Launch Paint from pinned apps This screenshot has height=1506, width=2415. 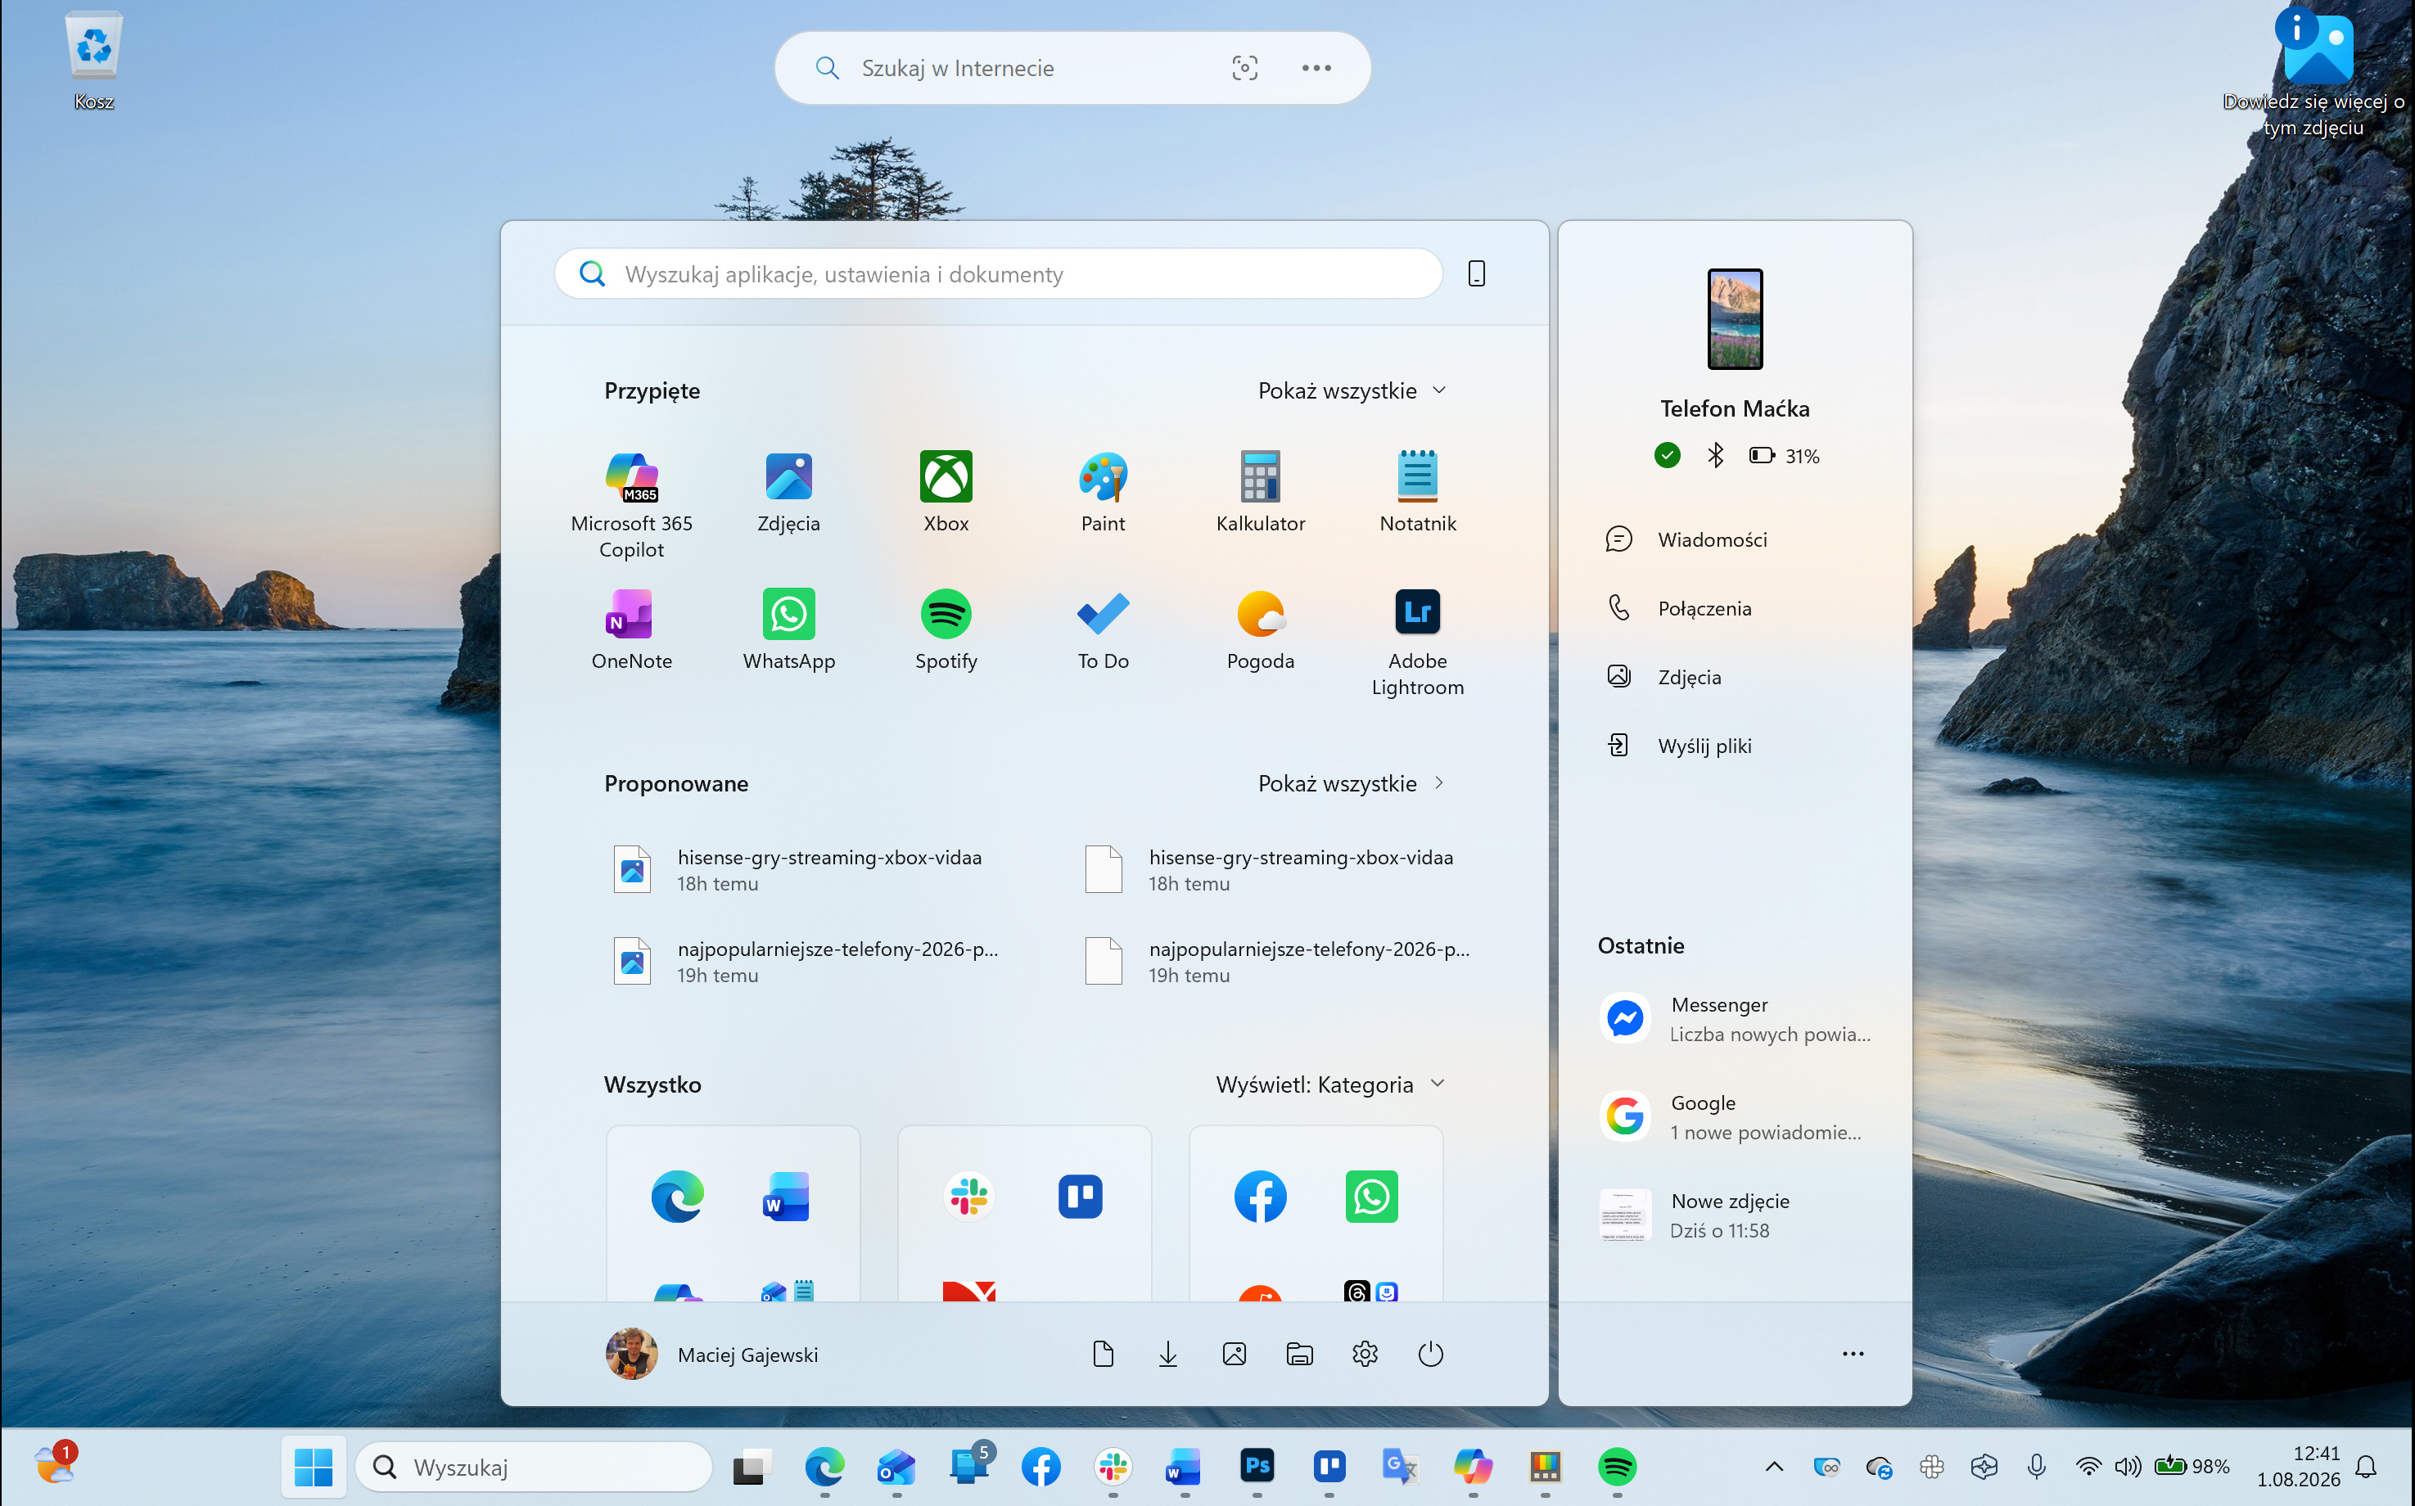click(x=1103, y=493)
